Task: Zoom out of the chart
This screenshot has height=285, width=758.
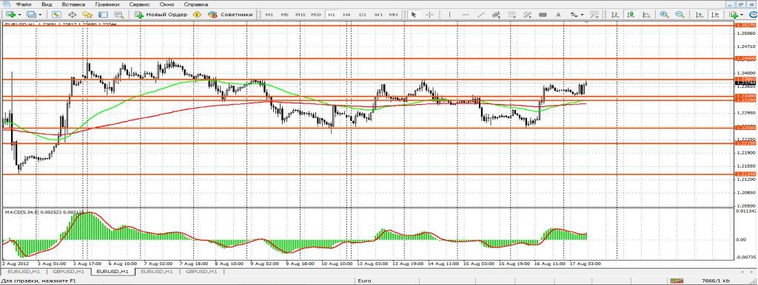Action: (x=680, y=15)
